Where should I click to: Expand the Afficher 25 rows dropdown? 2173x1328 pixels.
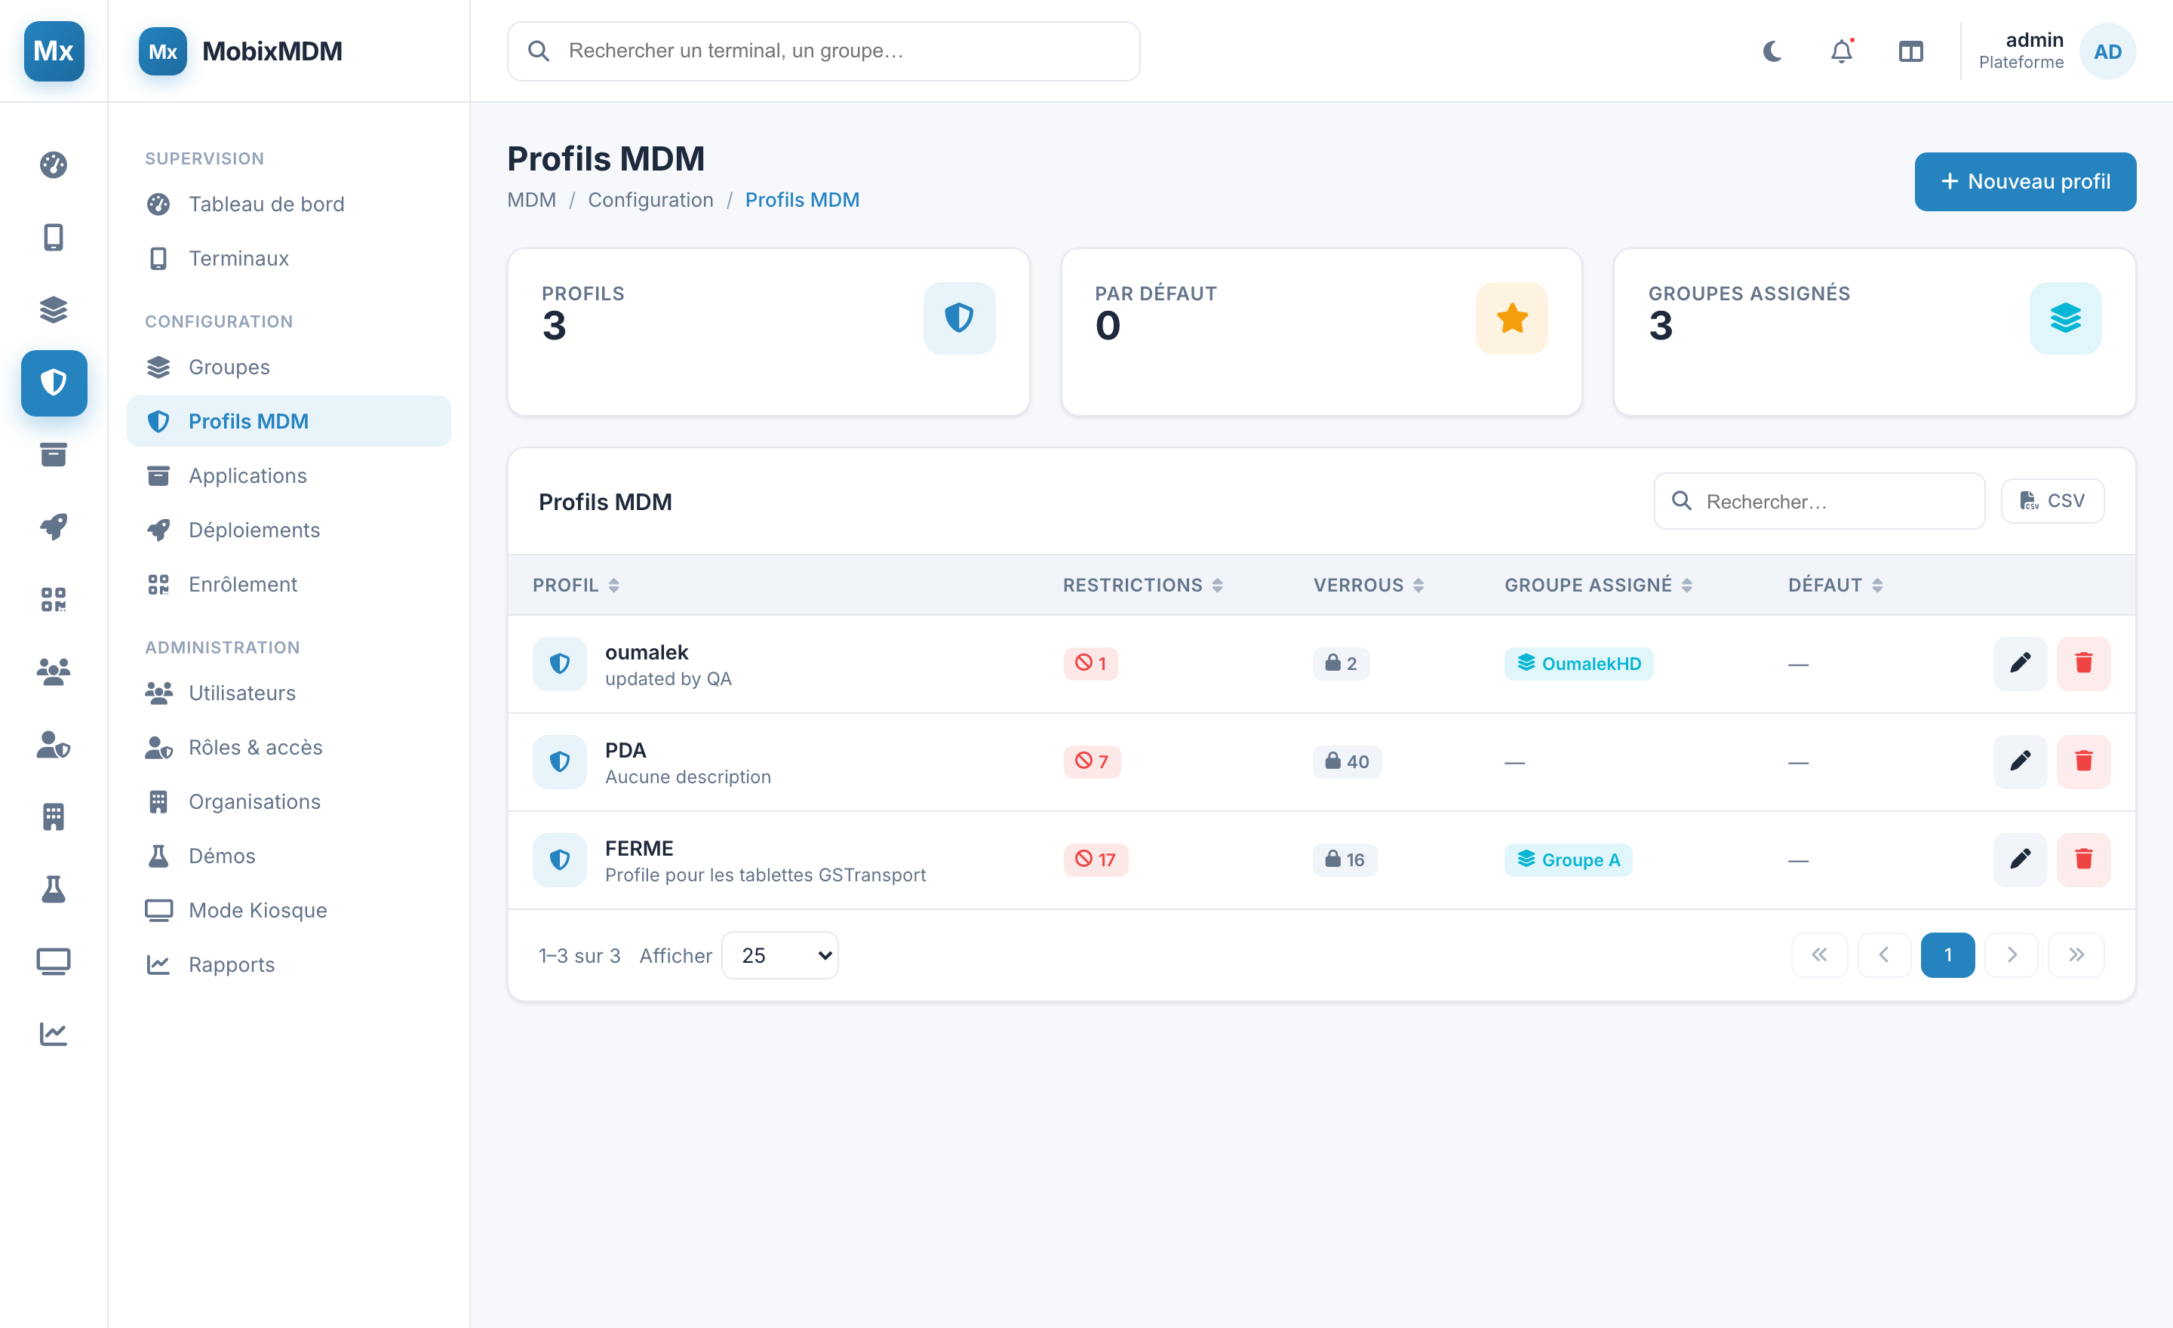pos(780,955)
